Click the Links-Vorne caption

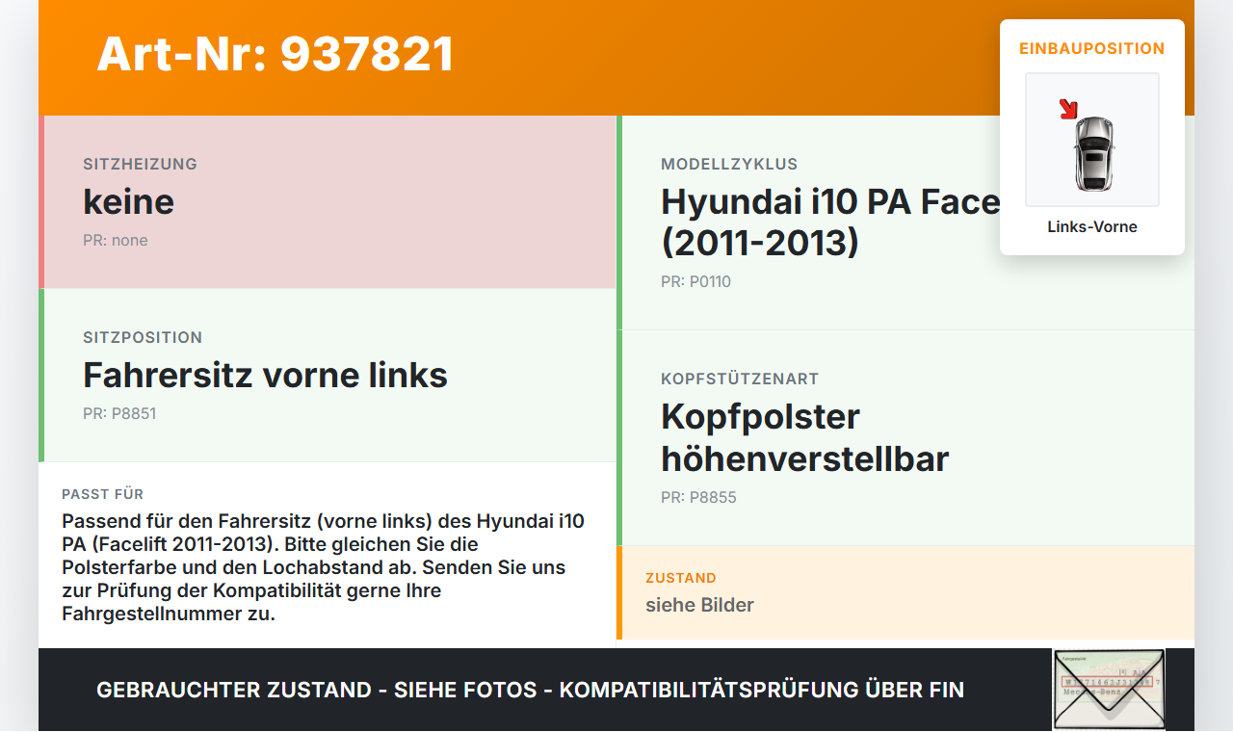click(1092, 227)
